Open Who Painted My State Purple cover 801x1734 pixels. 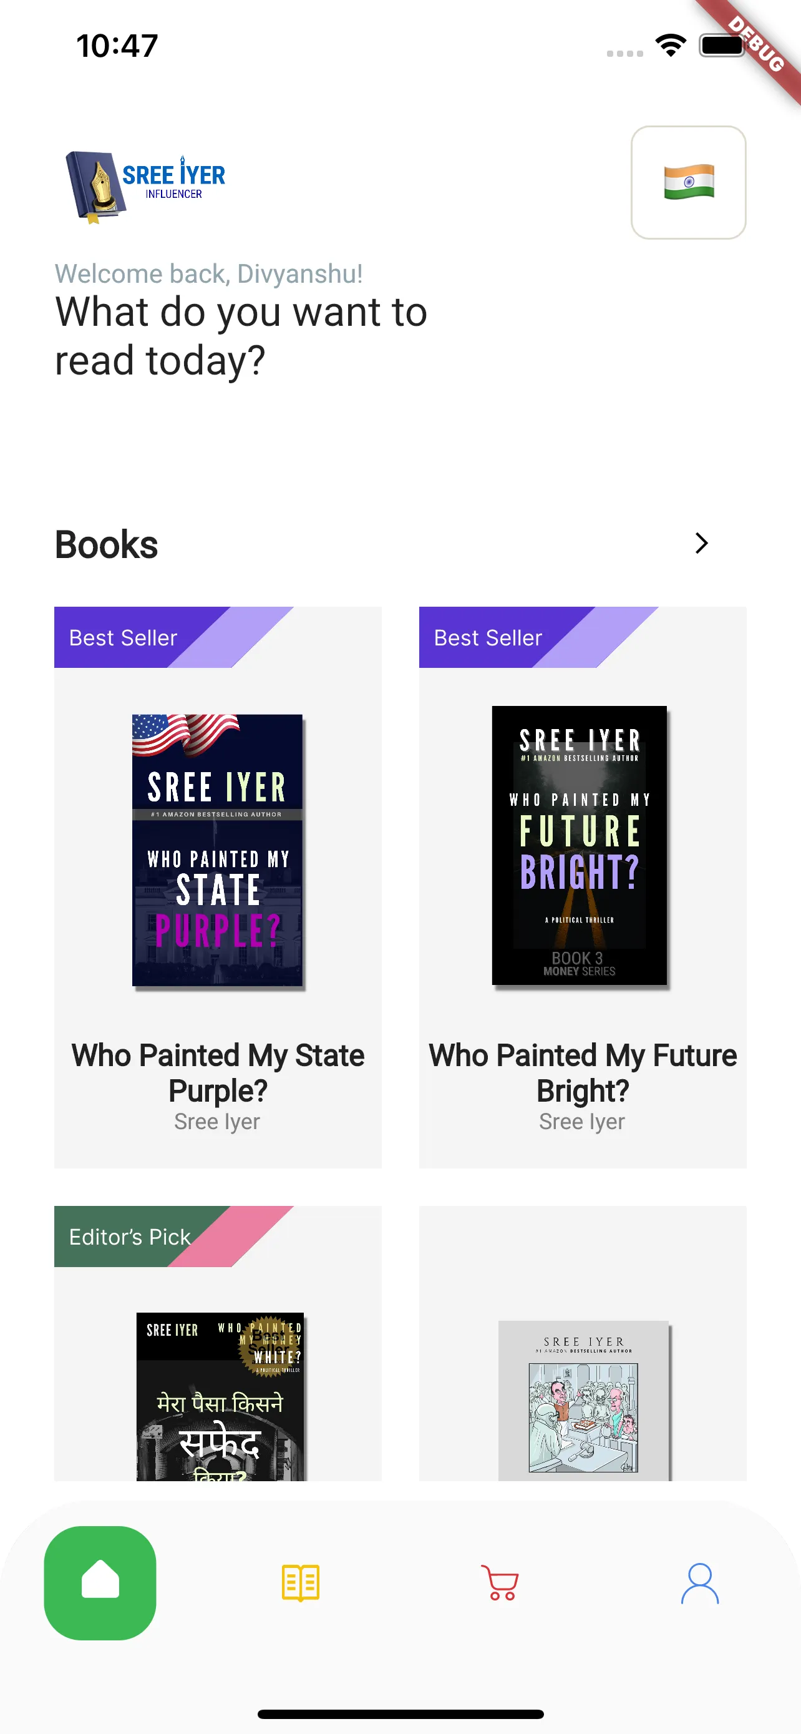click(x=218, y=851)
